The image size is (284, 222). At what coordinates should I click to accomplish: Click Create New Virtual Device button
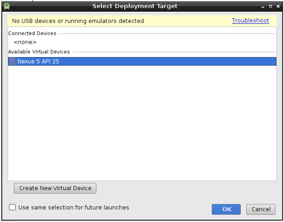point(55,188)
